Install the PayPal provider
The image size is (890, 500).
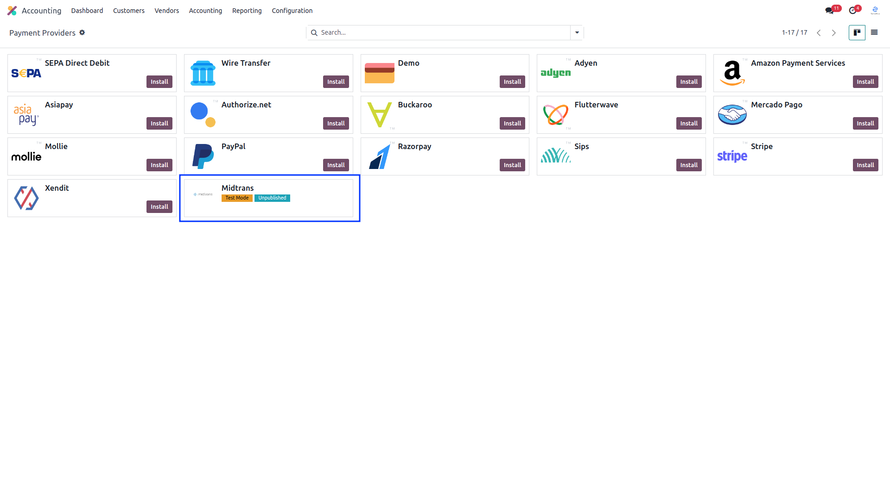coord(336,165)
